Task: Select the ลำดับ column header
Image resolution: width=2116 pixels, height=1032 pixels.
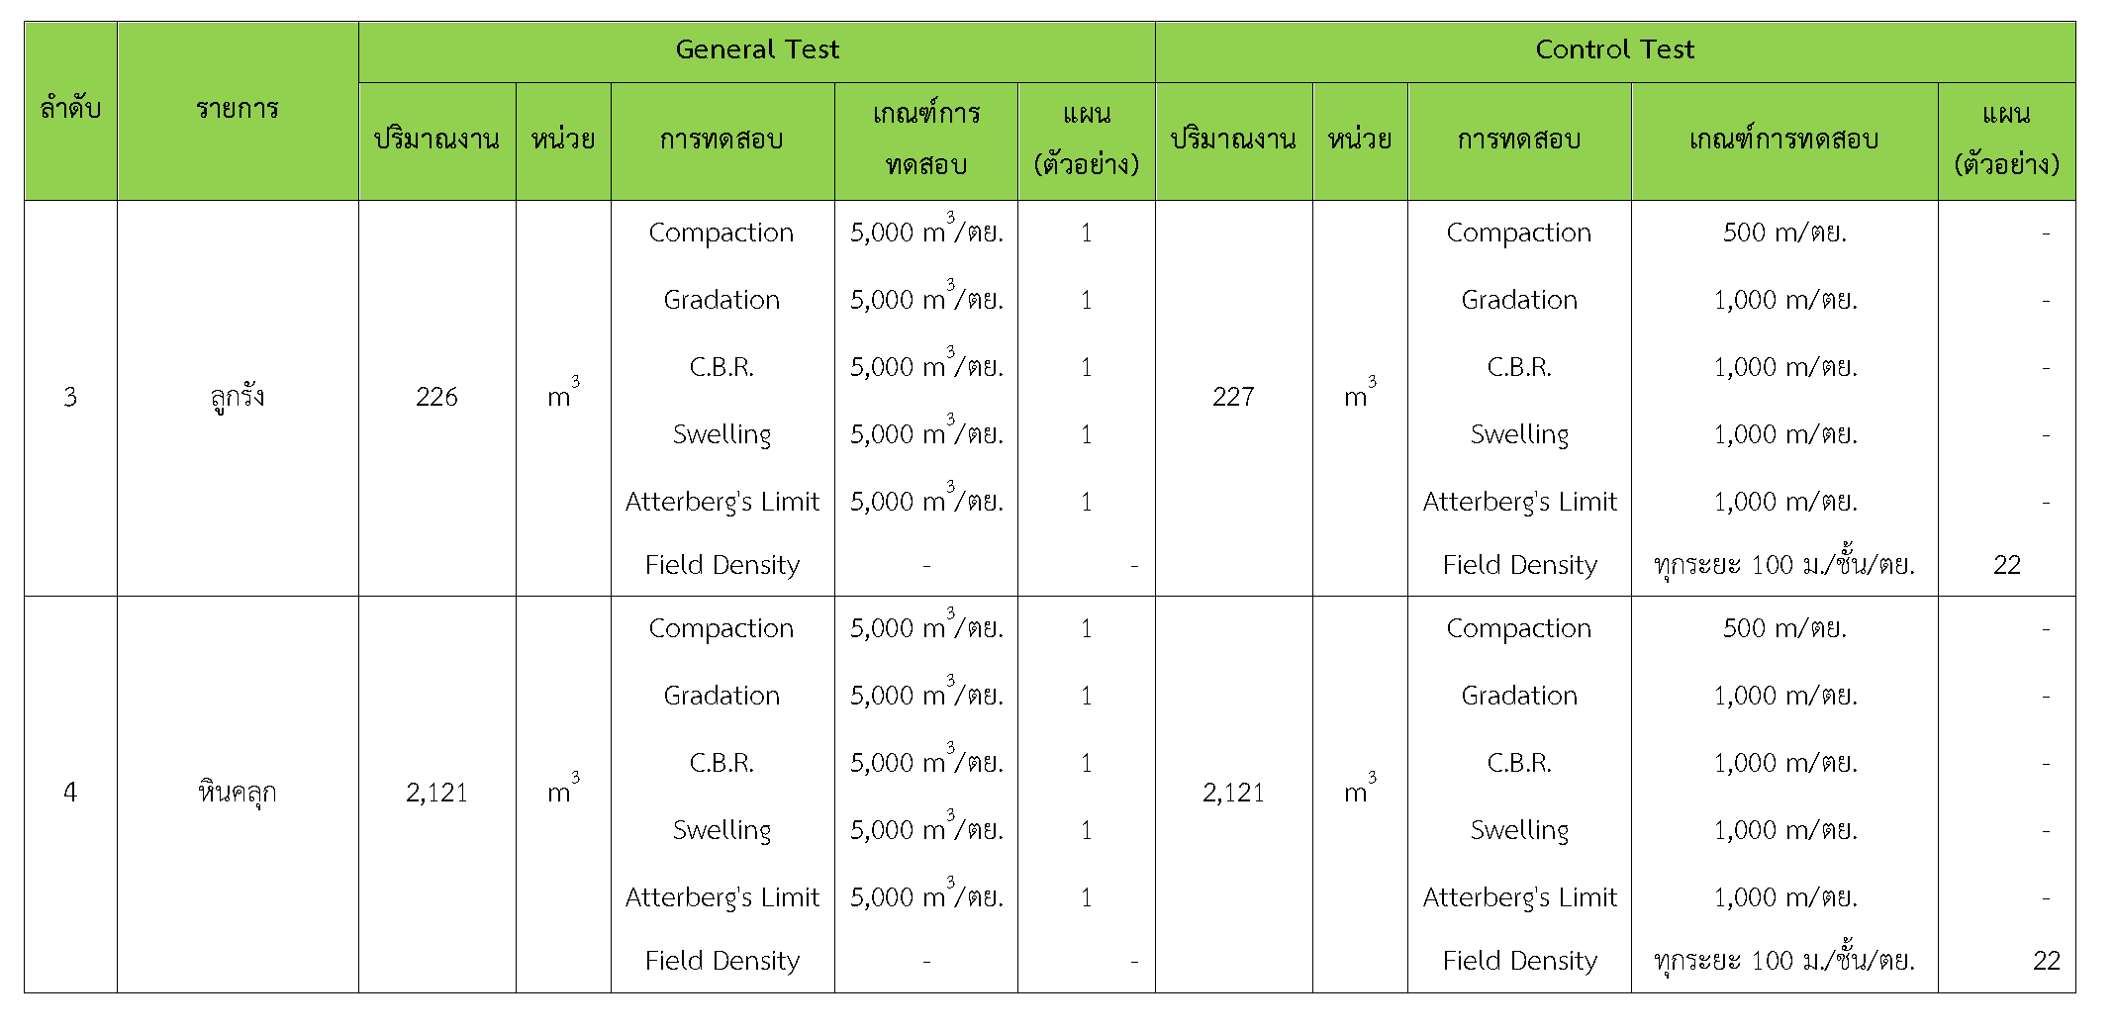Action: click(x=70, y=109)
